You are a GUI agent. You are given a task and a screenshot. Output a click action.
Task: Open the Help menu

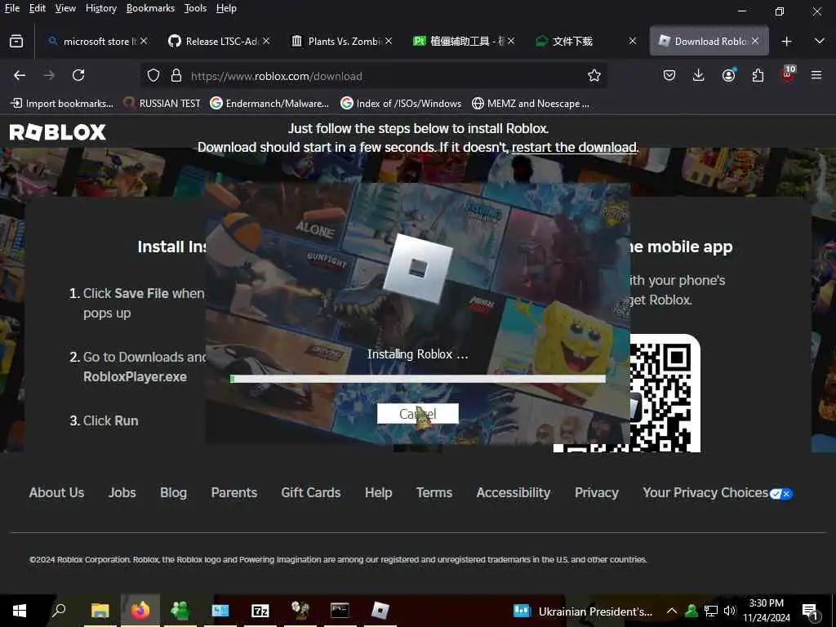pos(226,8)
